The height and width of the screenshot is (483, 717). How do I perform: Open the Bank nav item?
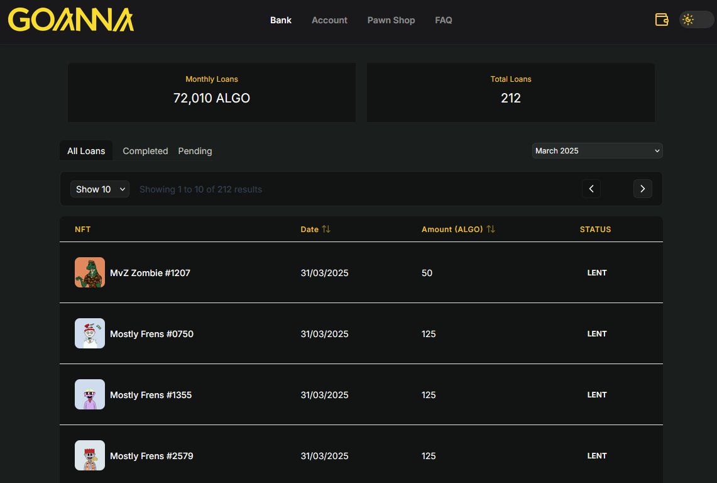pyautogui.click(x=281, y=20)
